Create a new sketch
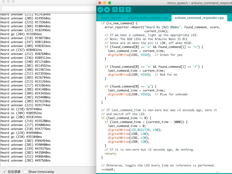This screenshot has width=232, height=174. coord(114,10)
